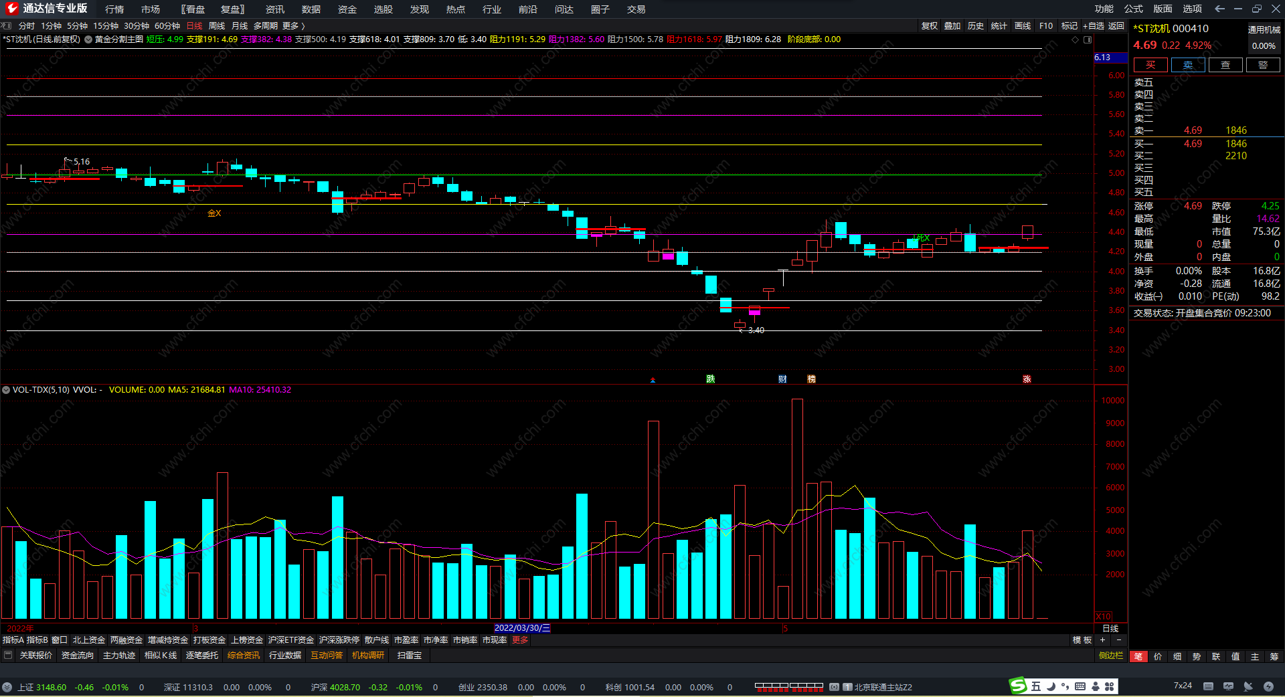Click the minus icon beside 模板
Screen dimensions: 1285x697
1118,640
